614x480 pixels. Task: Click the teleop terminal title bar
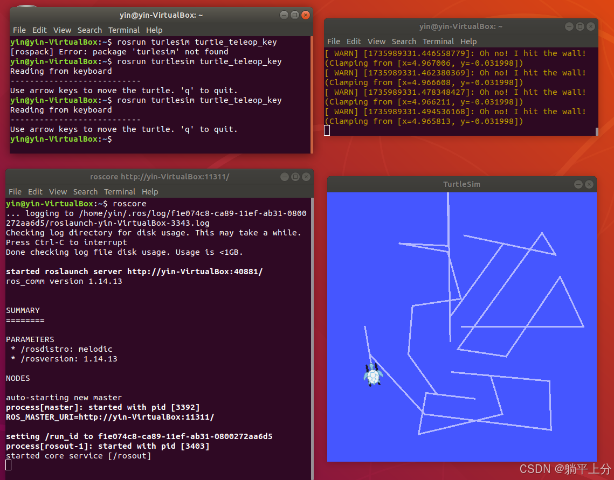click(161, 15)
